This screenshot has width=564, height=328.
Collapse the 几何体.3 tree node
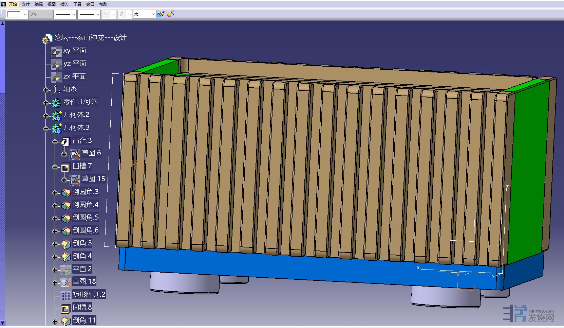[x=46, y=128]
